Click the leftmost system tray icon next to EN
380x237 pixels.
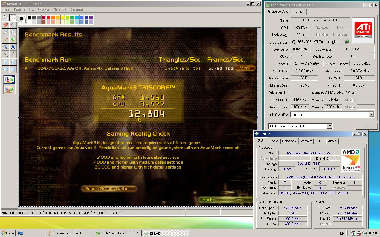[353, 233]
